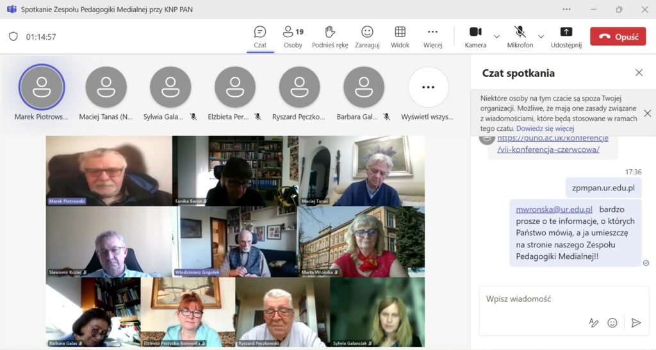Dismiss the organization notice banner

pyautogui.click(x=647, y=113)
